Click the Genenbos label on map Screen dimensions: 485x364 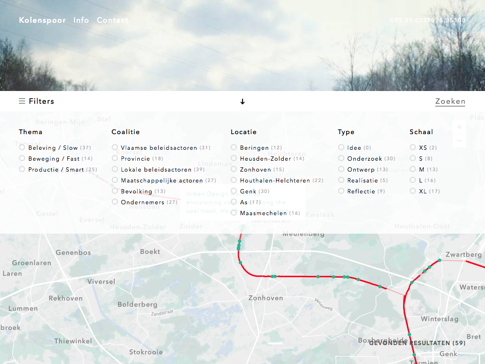click(73, 253)
